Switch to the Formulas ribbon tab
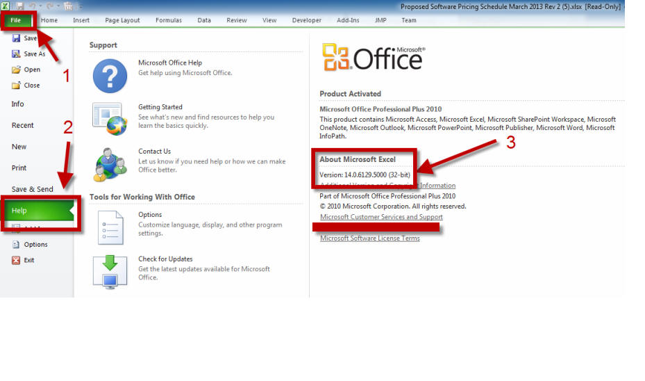645x381 pixels. 168,20
